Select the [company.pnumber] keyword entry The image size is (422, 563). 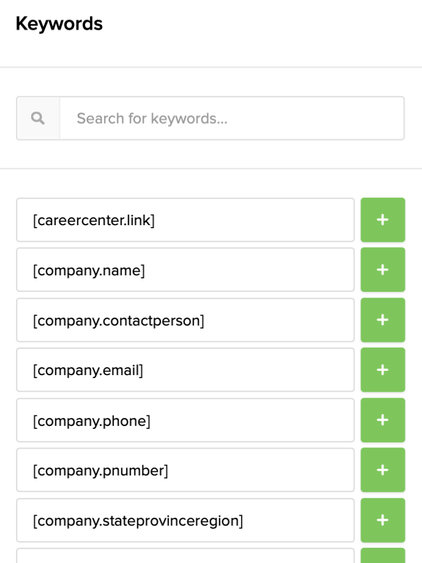183,469
